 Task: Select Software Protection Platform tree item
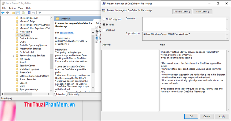(34, 76)
